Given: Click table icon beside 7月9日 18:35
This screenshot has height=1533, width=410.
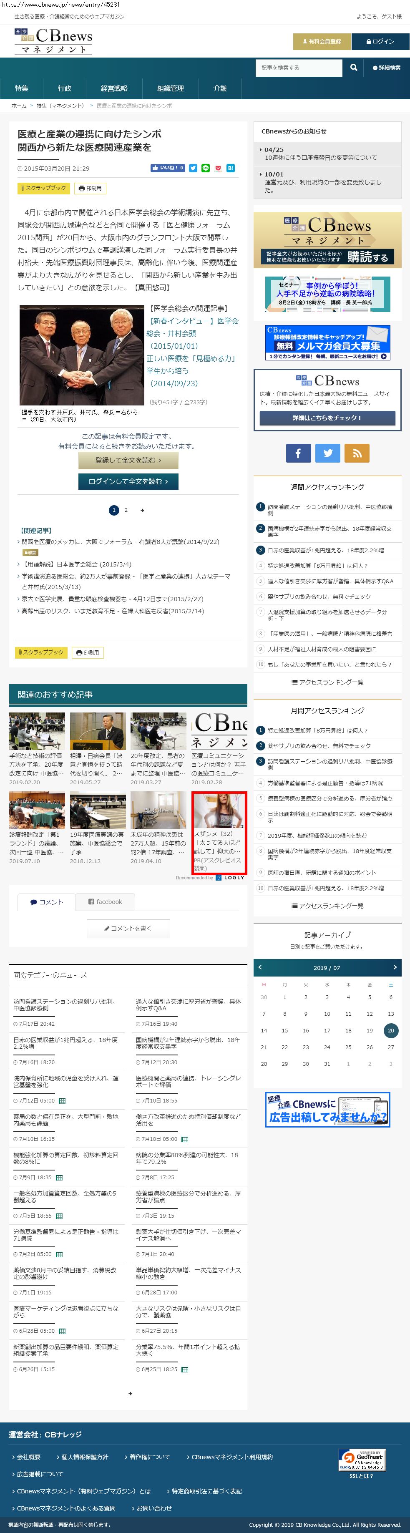Looking at the screenshot, I should pos(59,1177).
